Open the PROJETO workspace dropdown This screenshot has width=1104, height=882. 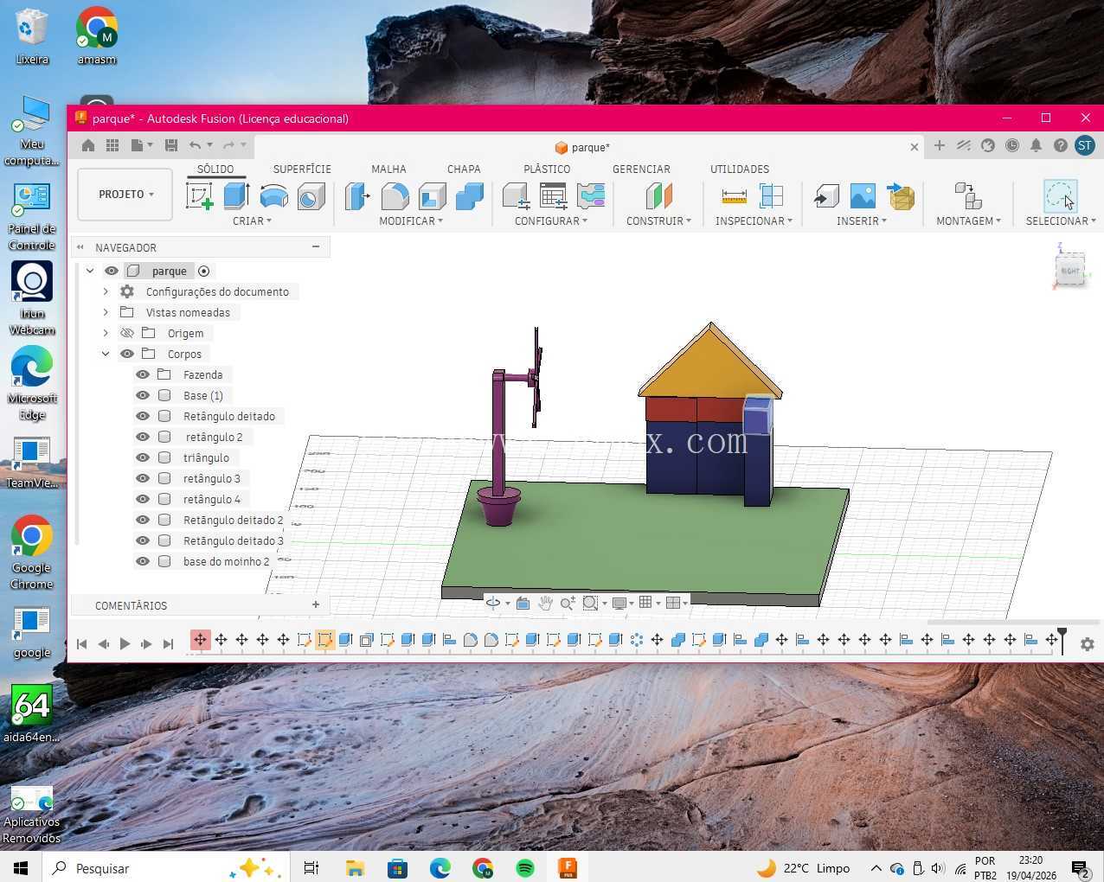click(x=125, y=195)
